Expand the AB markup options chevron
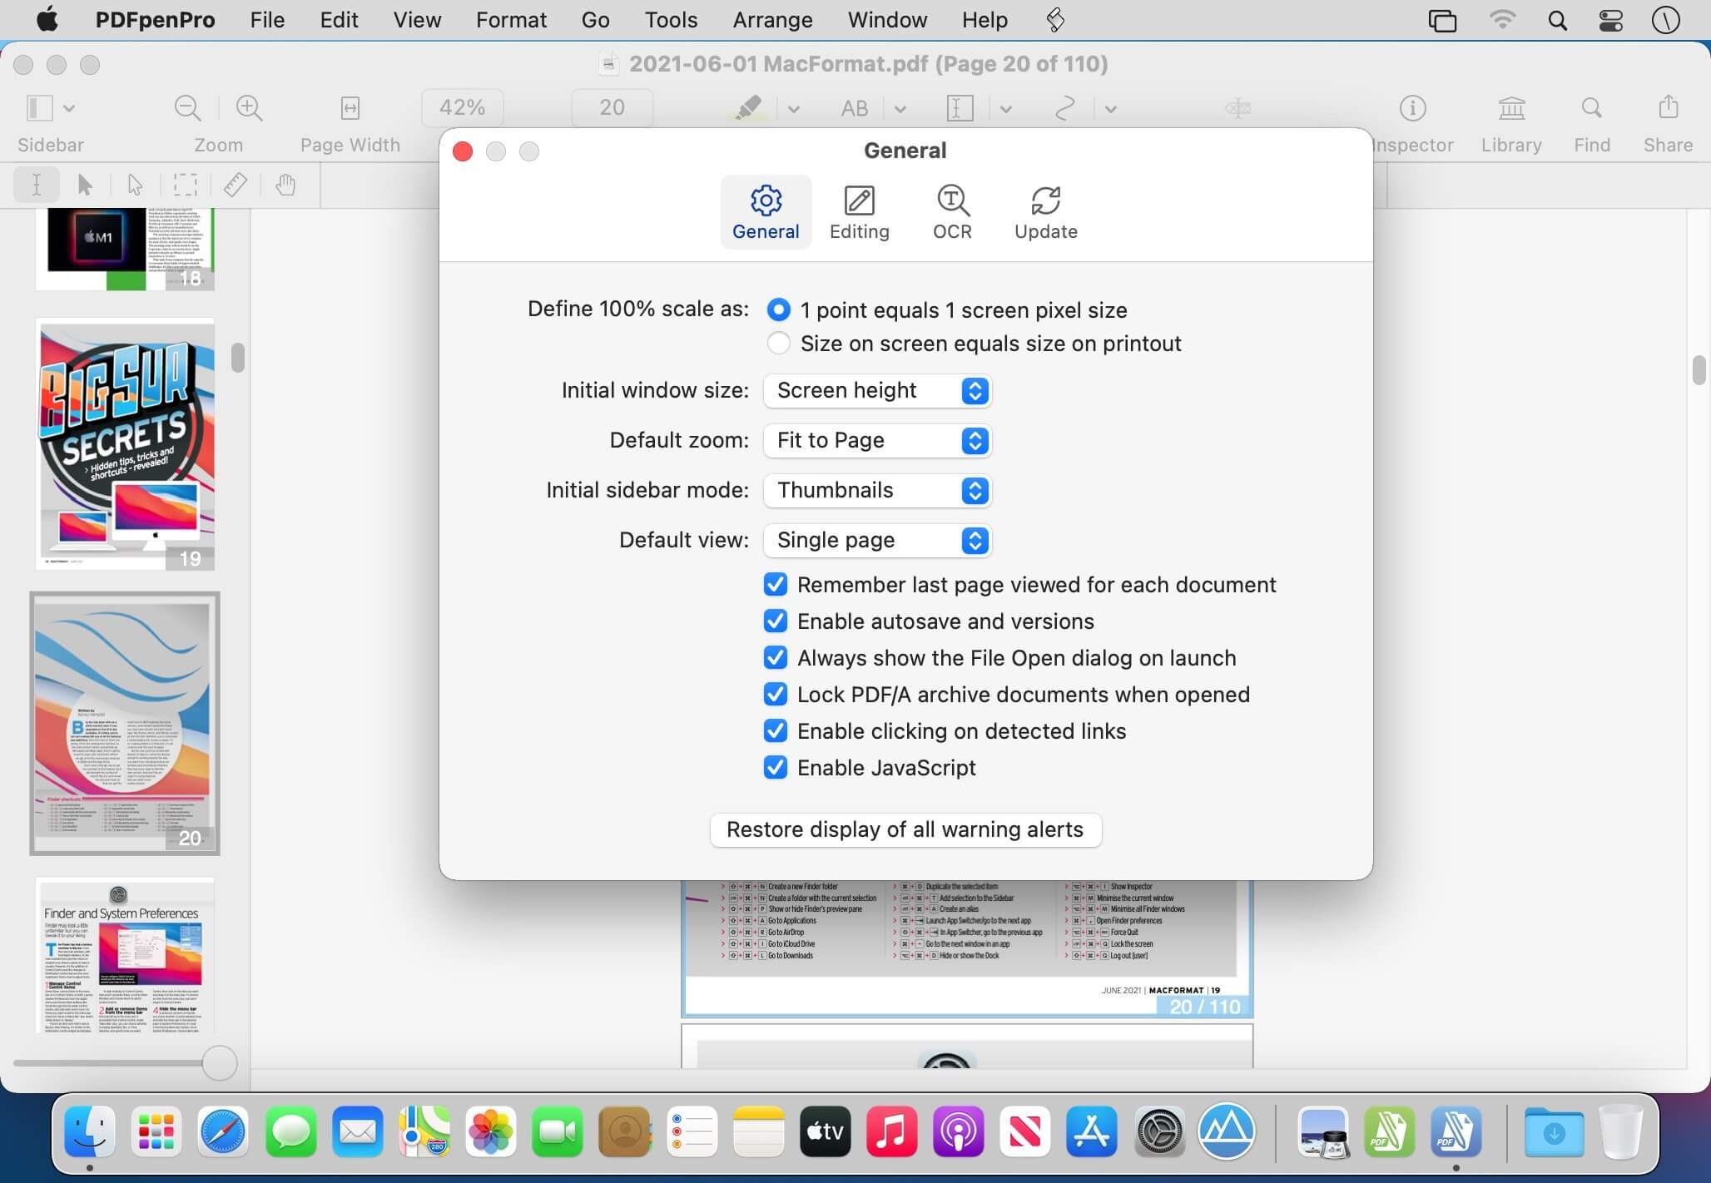Viewport: 1711px width, 1183px height. pos(900,109)
